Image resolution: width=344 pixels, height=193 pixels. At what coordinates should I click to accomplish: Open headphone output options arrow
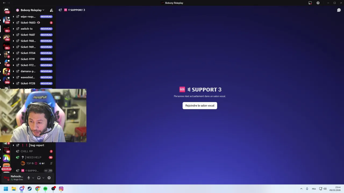pos(43,178)
